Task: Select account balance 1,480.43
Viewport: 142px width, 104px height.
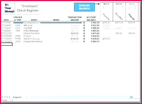Action: point(95,28)
